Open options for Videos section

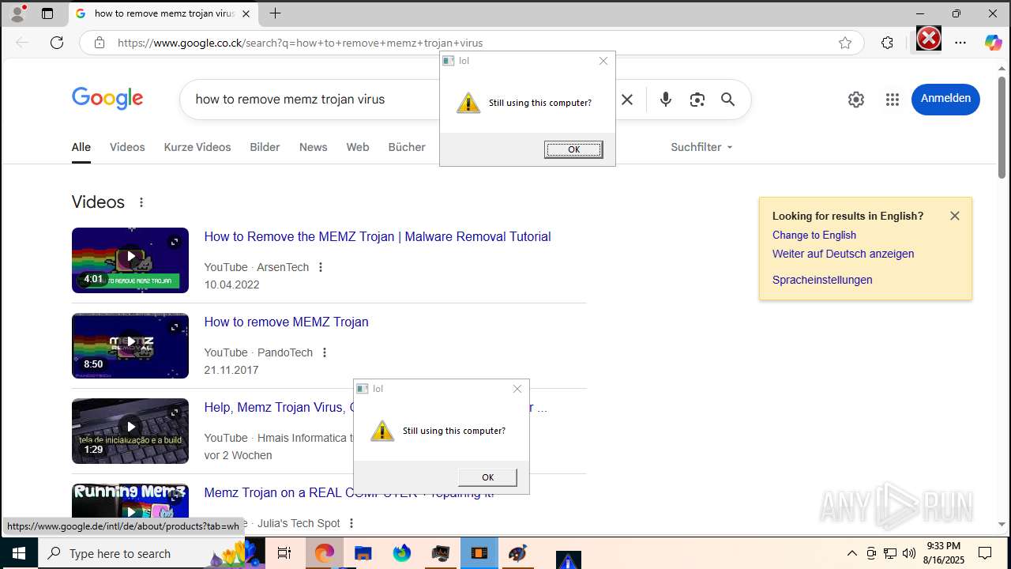141,202
